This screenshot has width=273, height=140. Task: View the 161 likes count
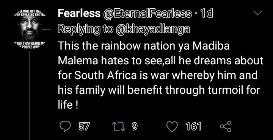(x=193, y=126)
